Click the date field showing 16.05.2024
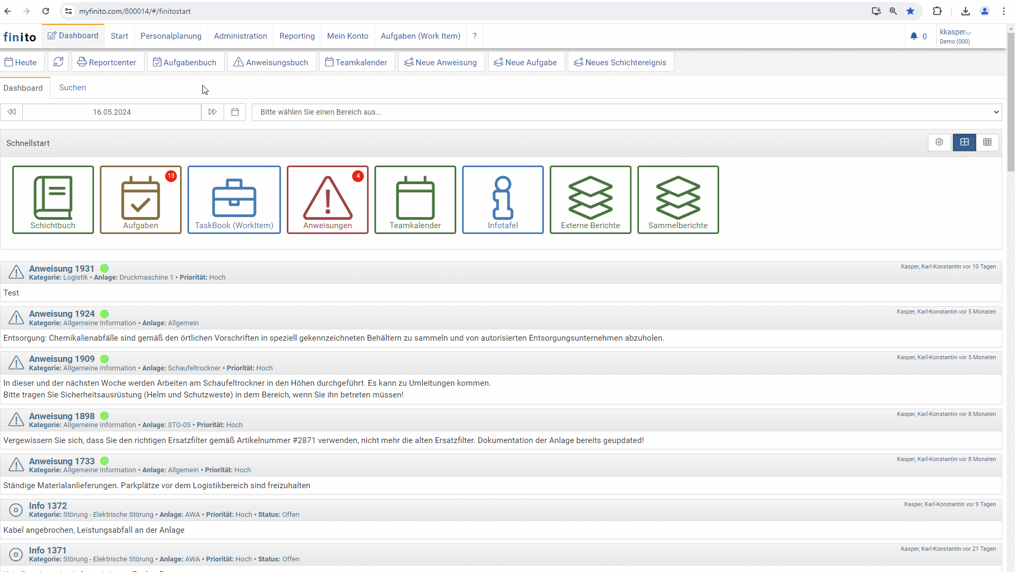The height and width of the screenshot is (572, 1015). tap(112, 112)
